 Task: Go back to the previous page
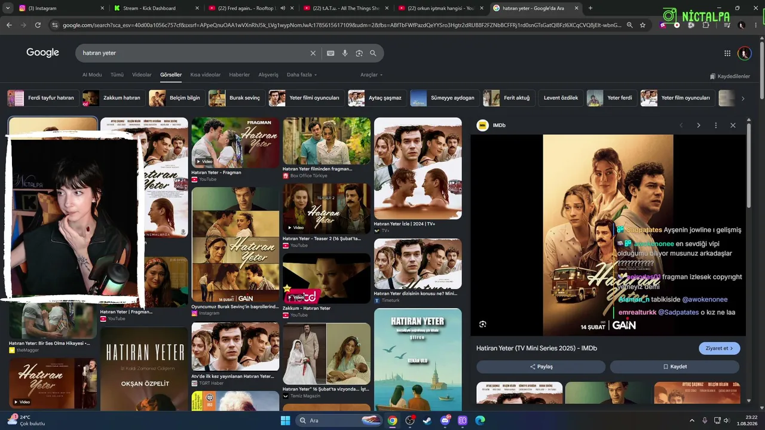pyautogui.click(x=9, y=25)
